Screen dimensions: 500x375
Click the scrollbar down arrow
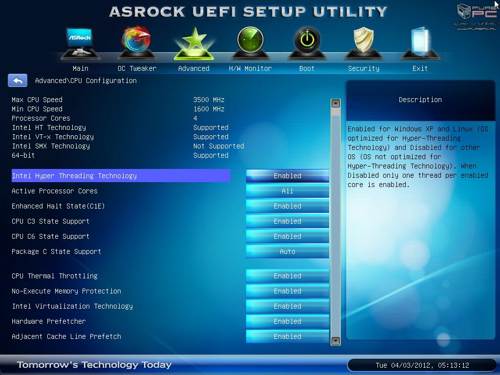point(335,341)
